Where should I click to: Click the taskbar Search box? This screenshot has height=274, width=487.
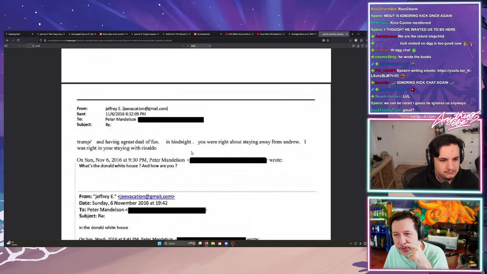180,244
